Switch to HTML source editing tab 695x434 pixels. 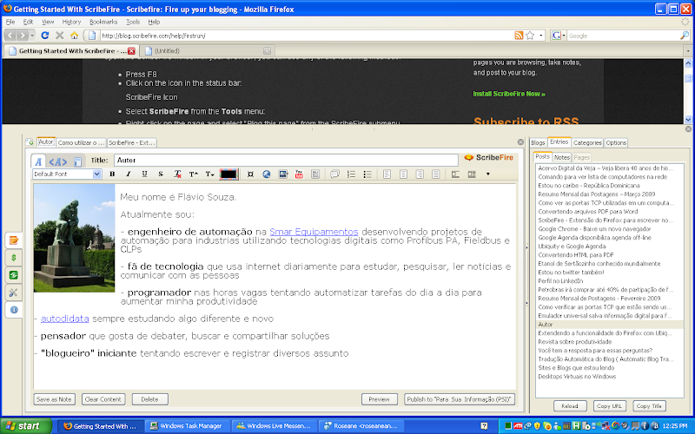coord(58,161)
